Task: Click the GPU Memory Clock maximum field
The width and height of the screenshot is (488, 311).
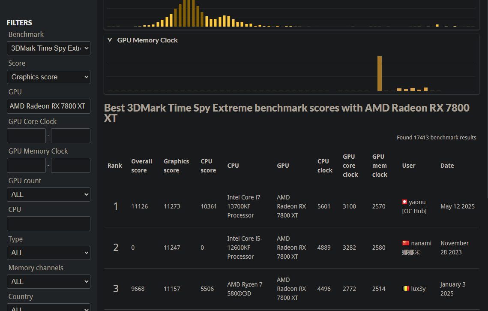Action: click(70, 165)
